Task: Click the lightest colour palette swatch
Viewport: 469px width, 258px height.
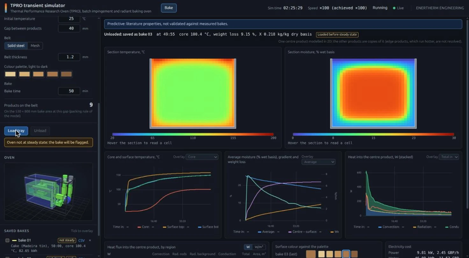Action: point(11,74)
